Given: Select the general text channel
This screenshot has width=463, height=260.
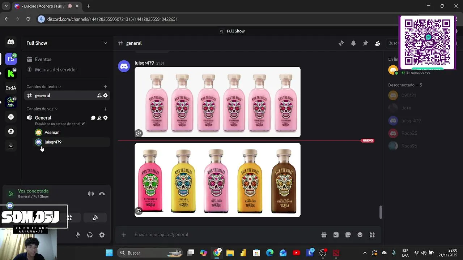Looking at the screenshot, I should click(67, 95).
